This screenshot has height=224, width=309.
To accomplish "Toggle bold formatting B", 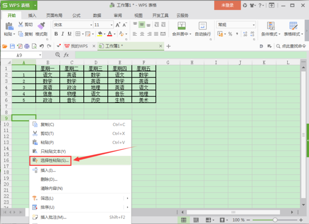I will (x=56, y=34).
